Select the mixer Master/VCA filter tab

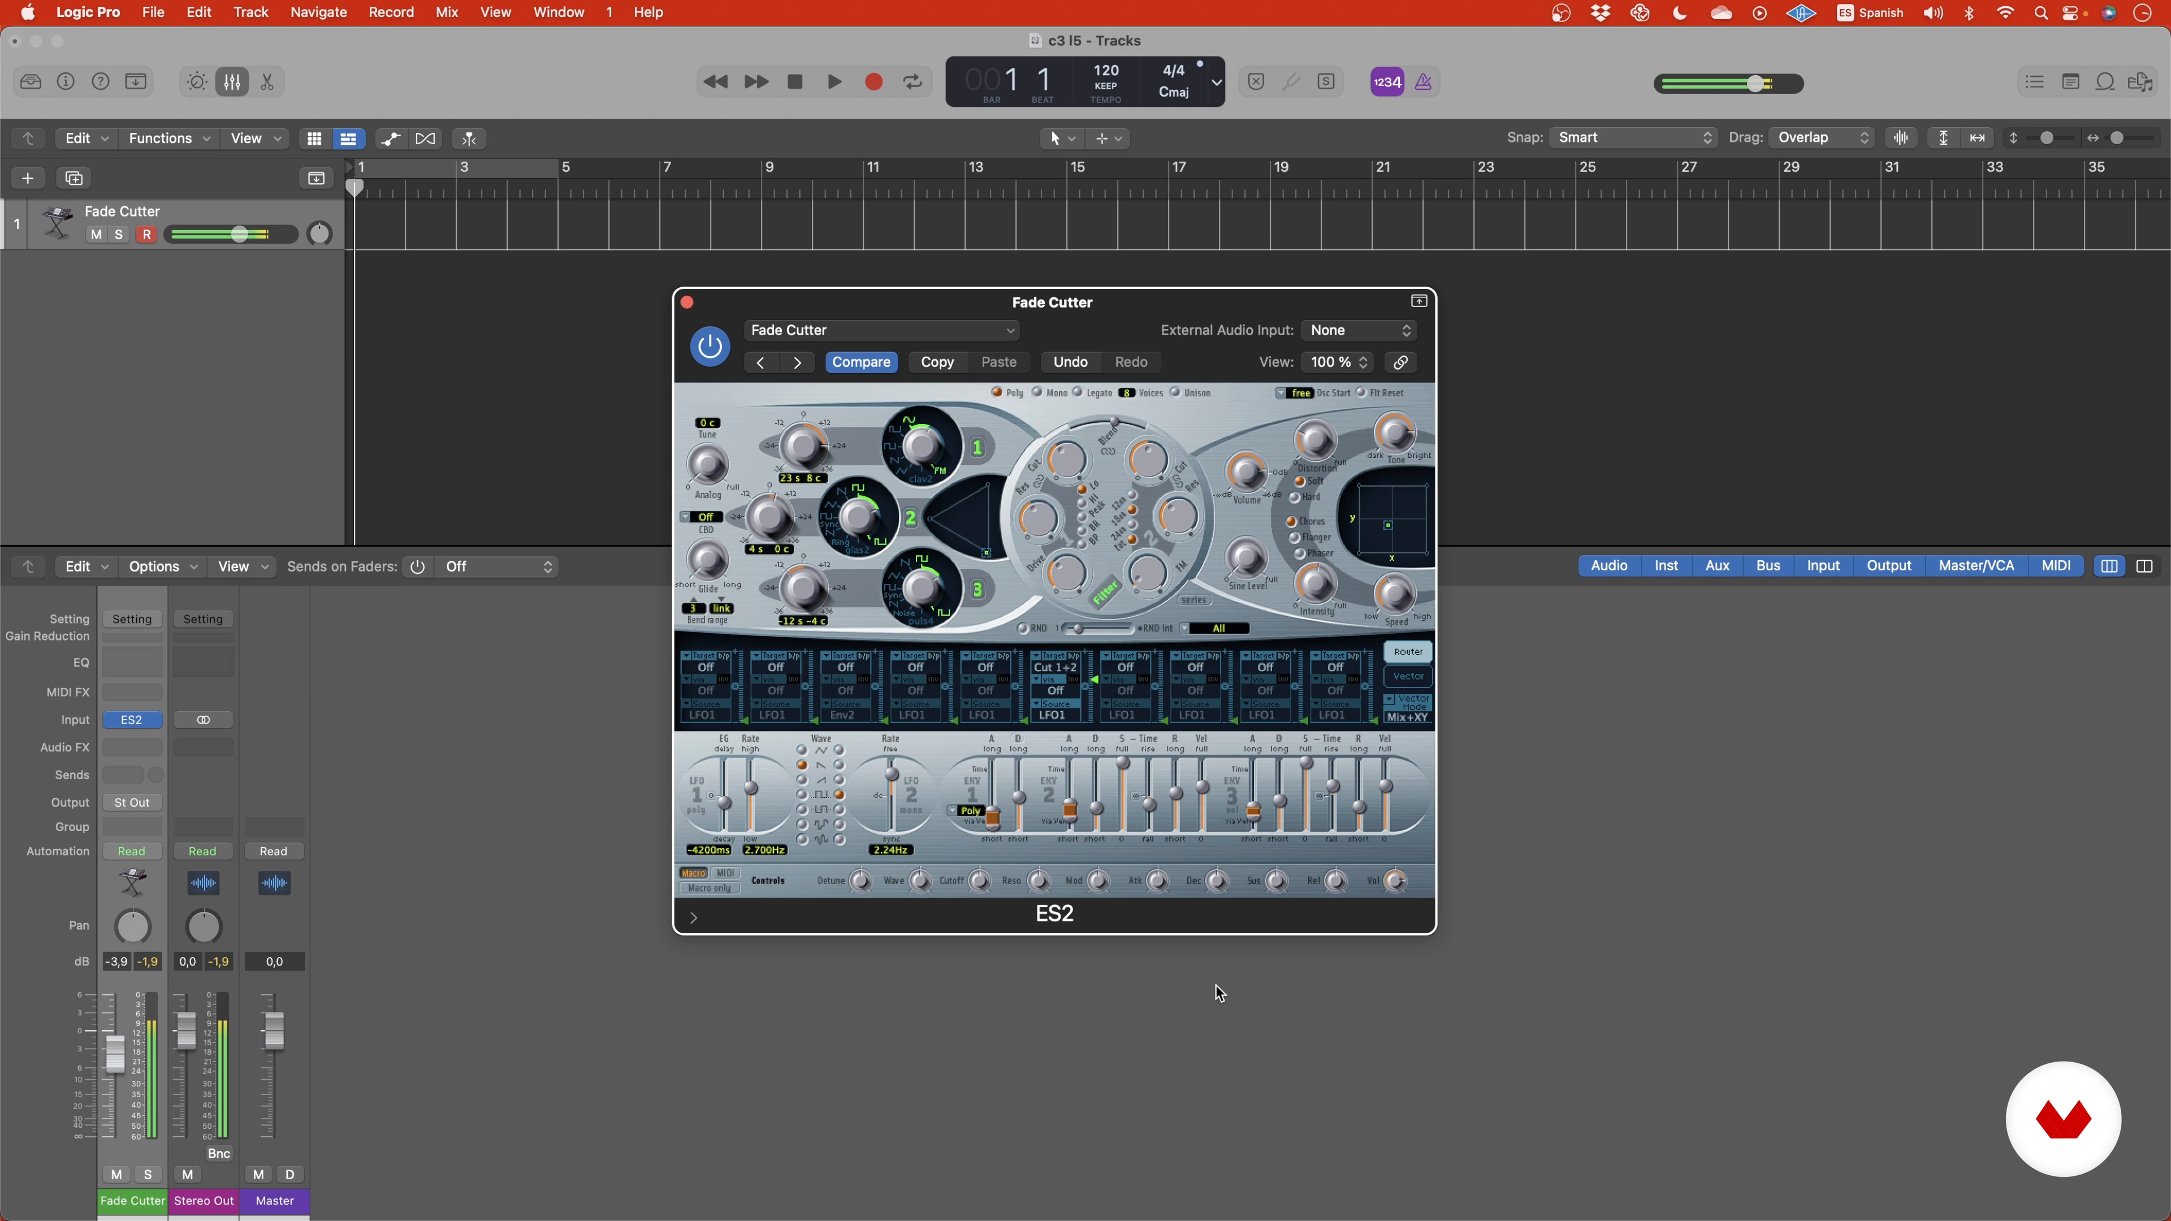[x=1977, y=565]
